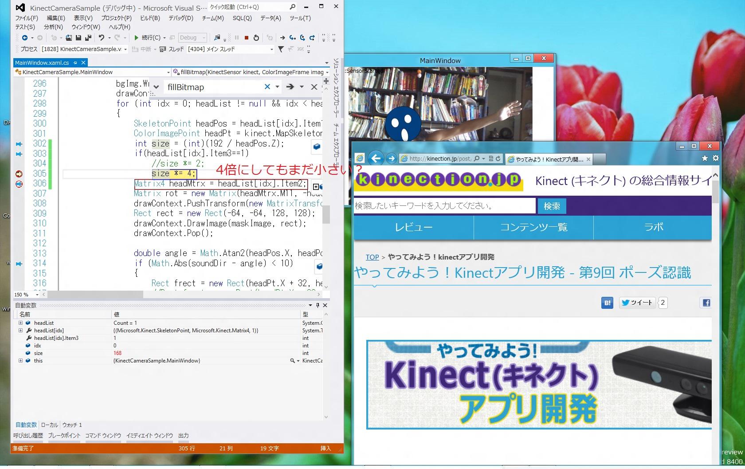This screenshot has width=745, height=469.
Task: Step Out of the current function
Action: pyautogui.click(x=312, y=38)
